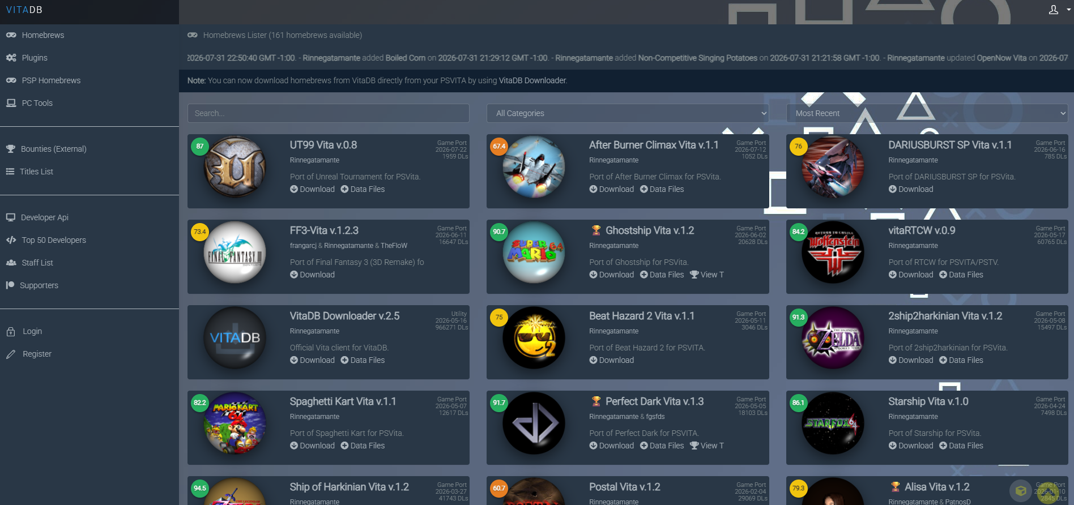
Task: View trophies for Perfect Dark Vita
Action: point(707,446)
